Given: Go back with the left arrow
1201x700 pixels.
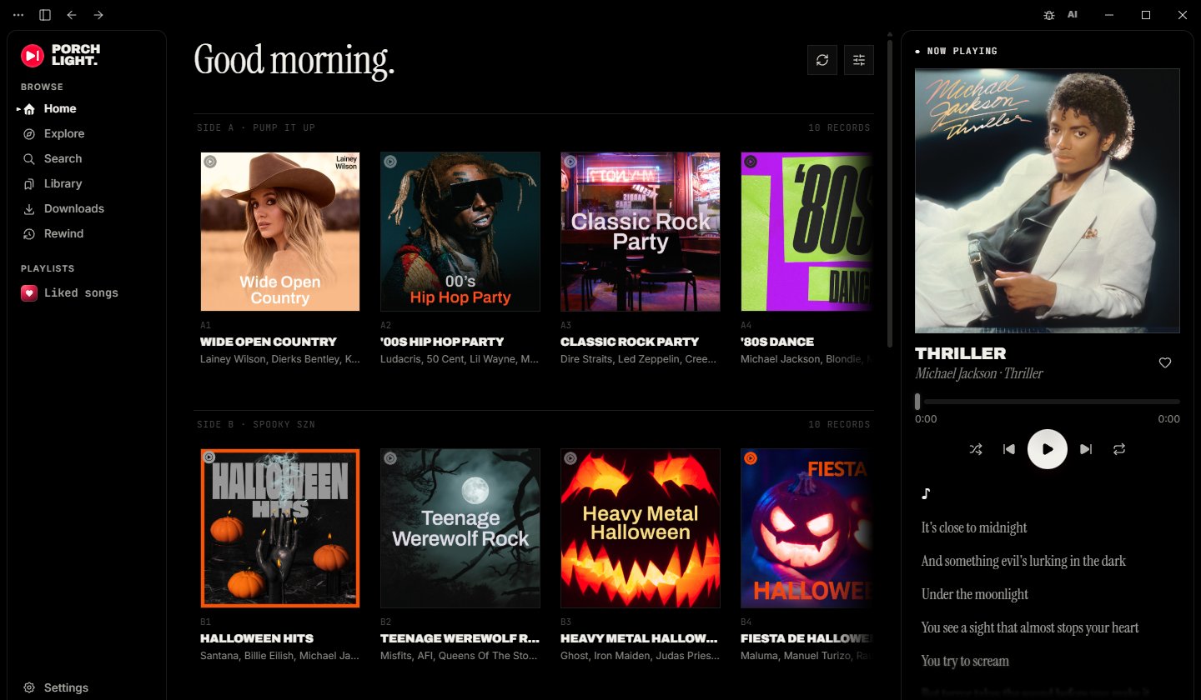Looking at the screenshot, I should (72, 15).
